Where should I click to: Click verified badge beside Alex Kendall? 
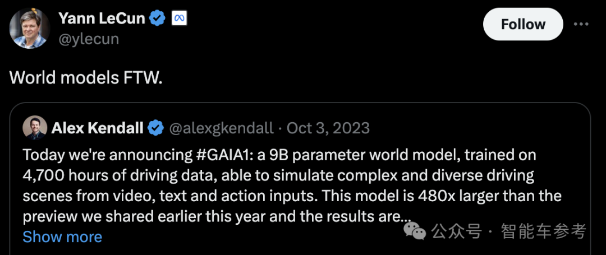pyautogui.click(x=155, y=128)
